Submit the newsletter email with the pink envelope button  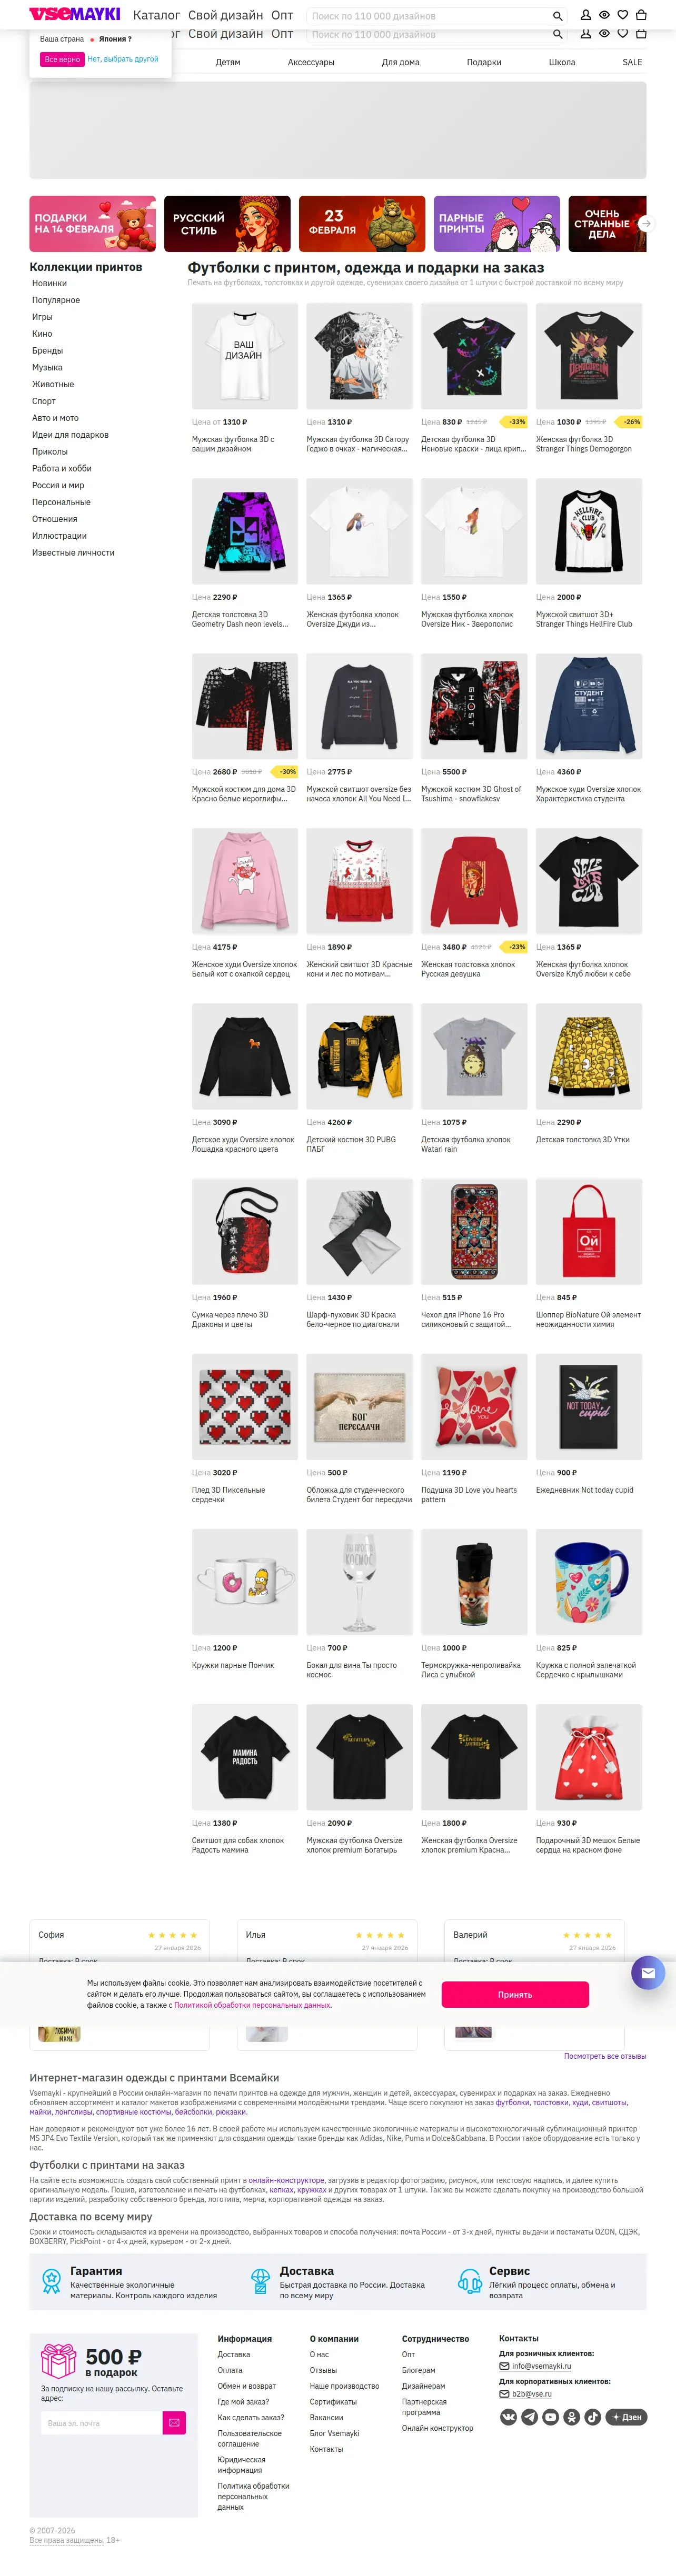174,2422
